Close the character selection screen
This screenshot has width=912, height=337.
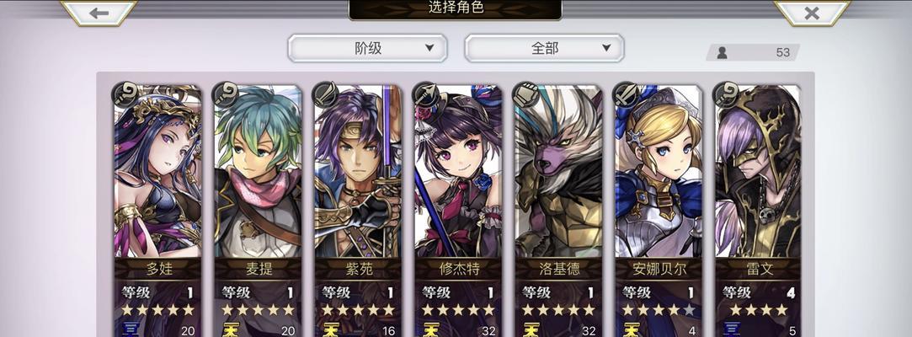click(x=812, y=13)
